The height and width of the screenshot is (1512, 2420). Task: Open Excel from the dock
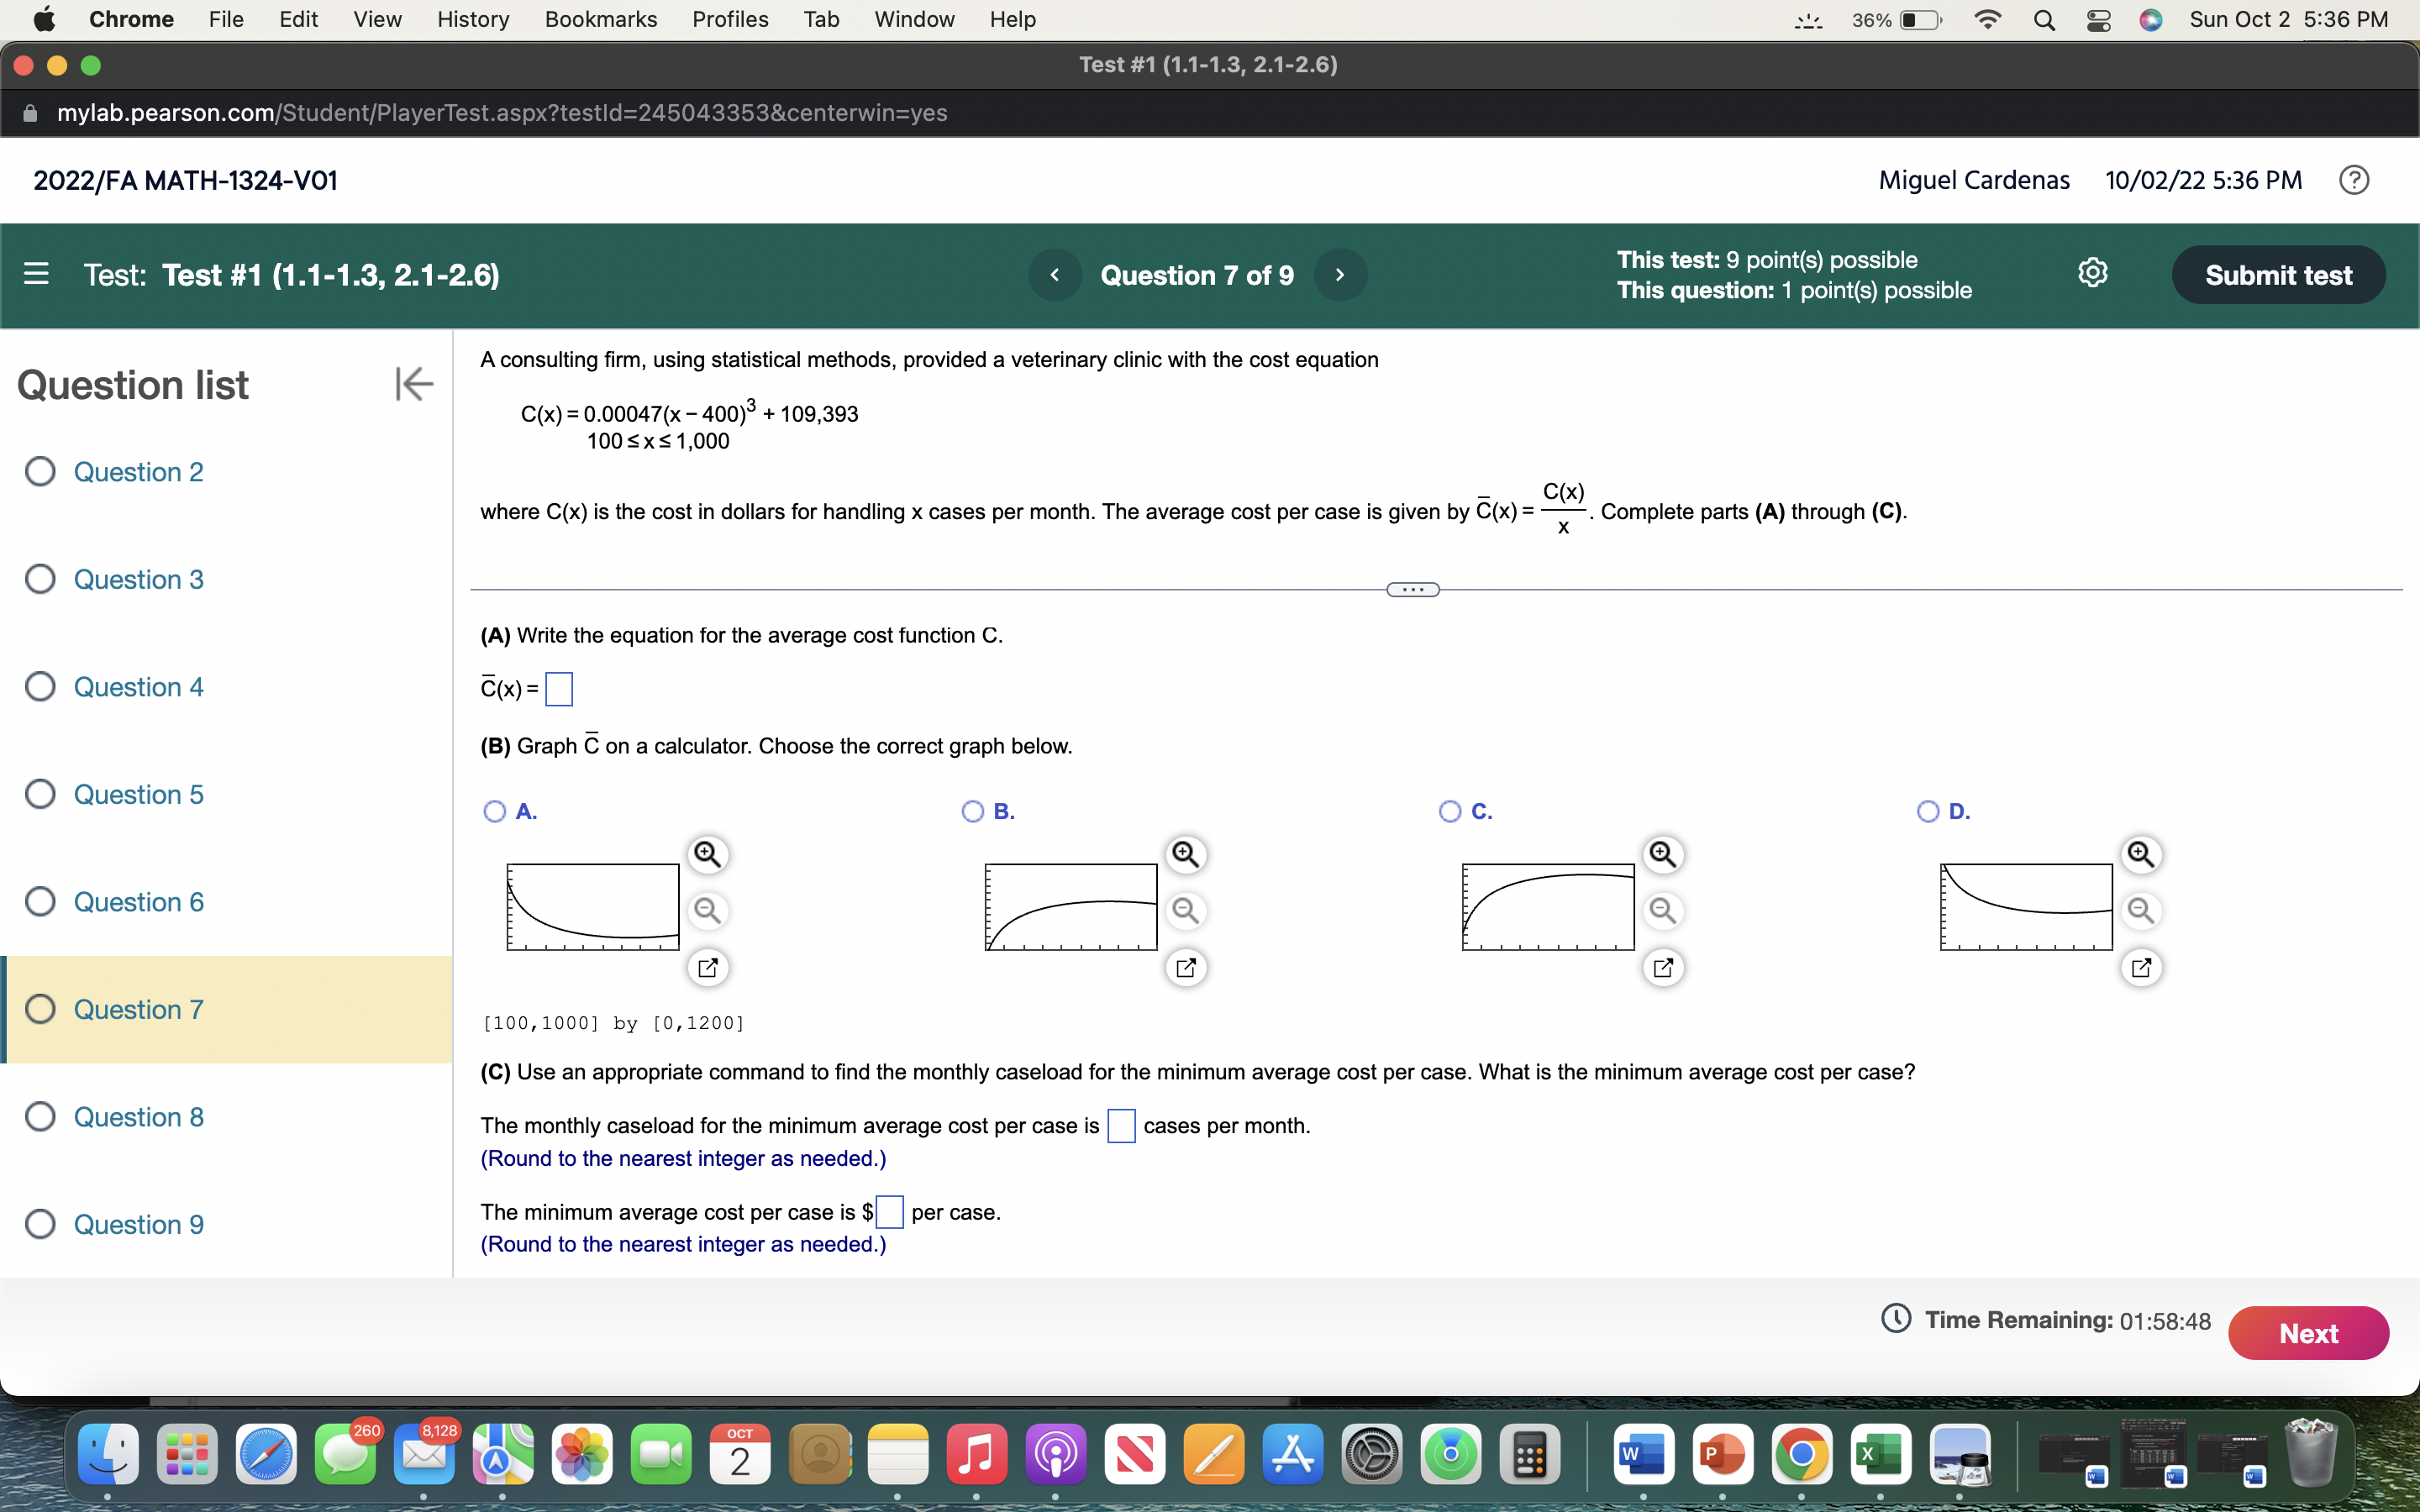pos(1881,1455)
